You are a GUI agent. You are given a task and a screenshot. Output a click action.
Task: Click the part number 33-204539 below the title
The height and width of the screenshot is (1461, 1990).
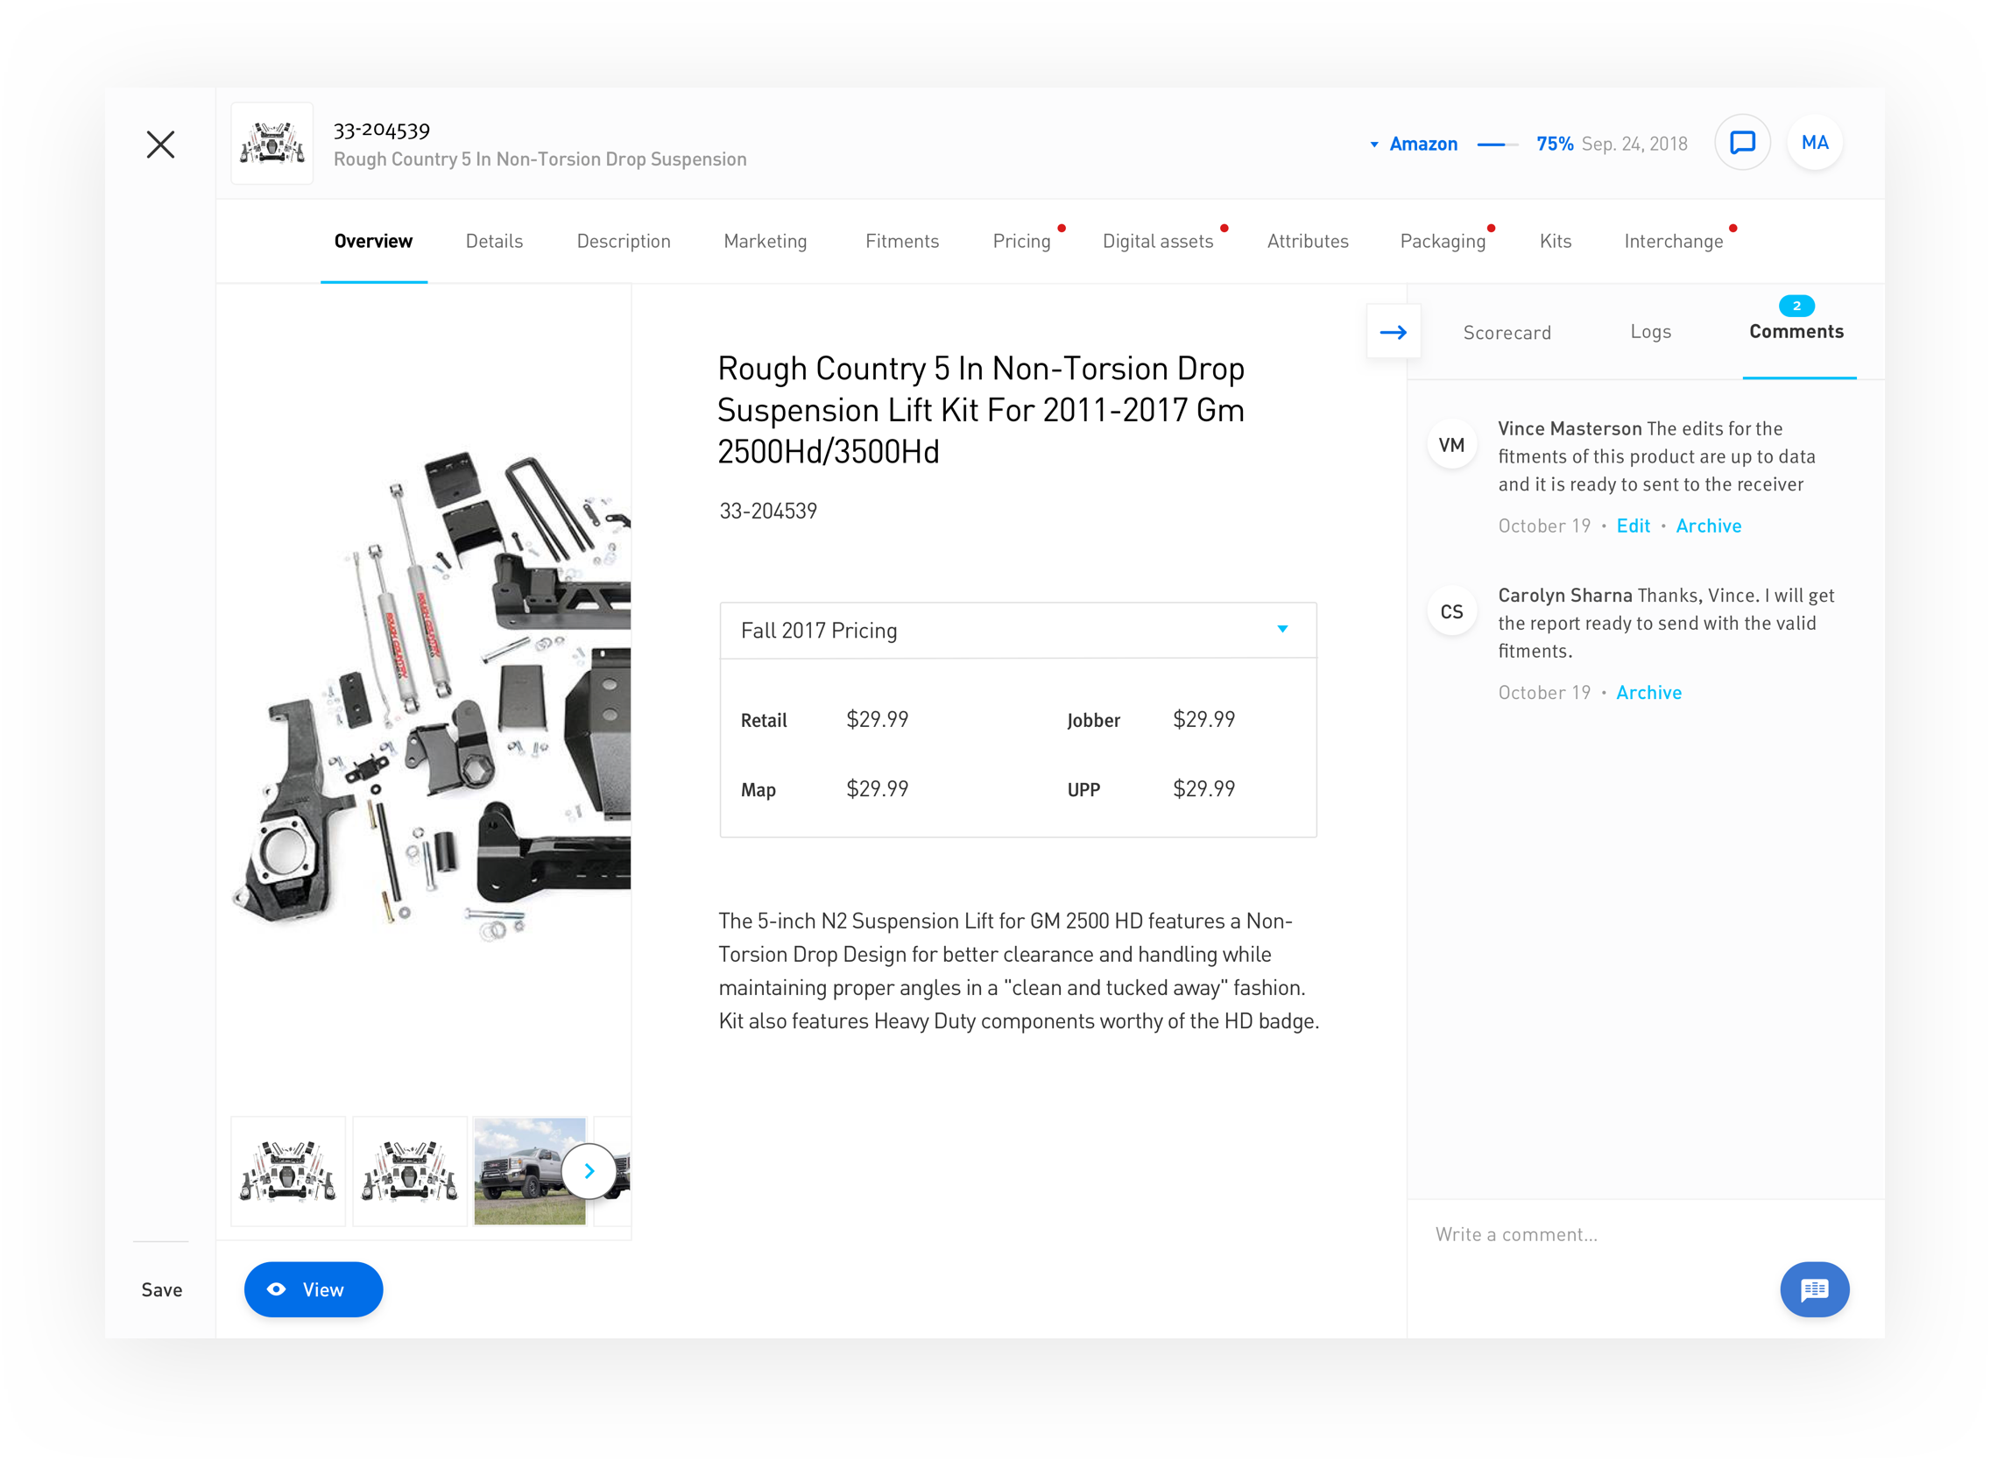[x=767, y=511]
